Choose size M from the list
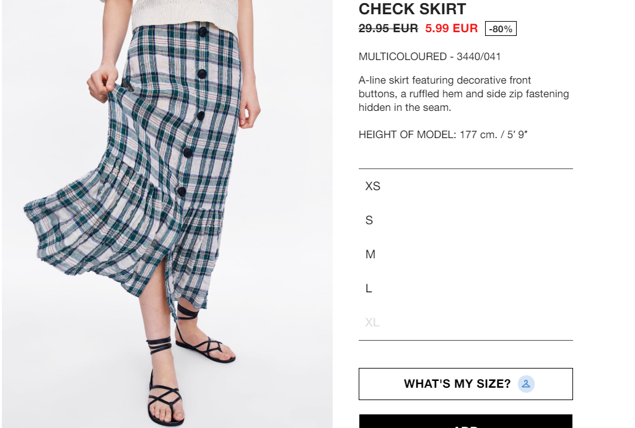Viewport: 635px width, 428px height. tap(465, 255)
